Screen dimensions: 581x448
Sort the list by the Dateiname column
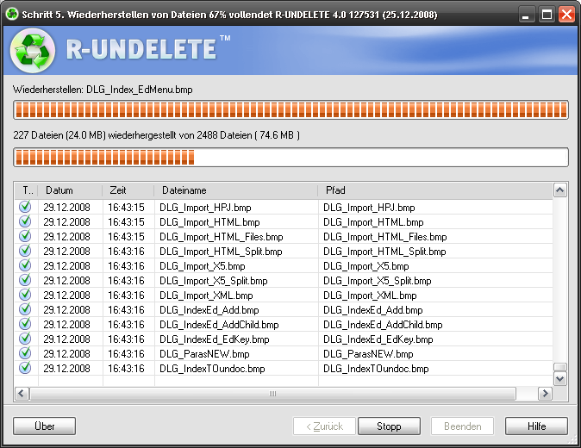tap(236, 190)
